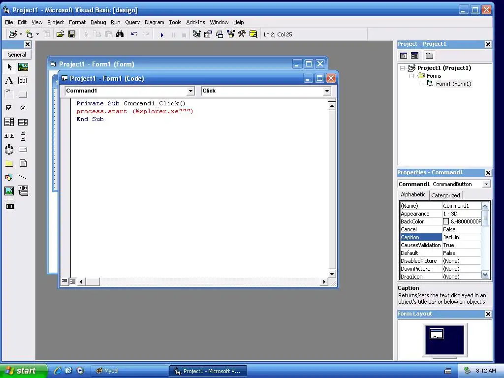Open the Form Layout Window toolbar icon
Viewport: 504px width, 378px height.
(220, 34)
